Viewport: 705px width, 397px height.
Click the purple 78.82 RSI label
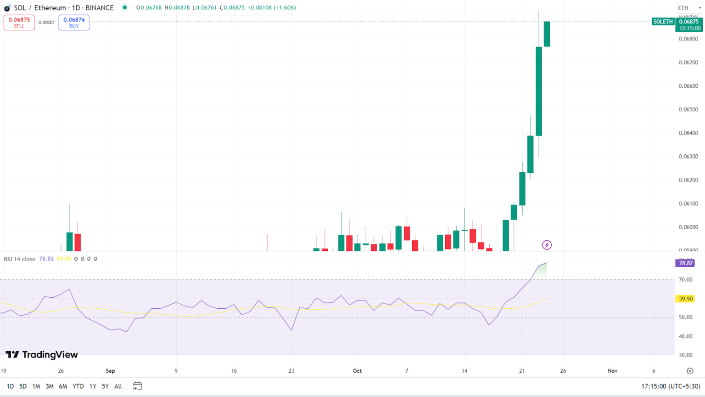pyautogui.click(x=685, y=263)
